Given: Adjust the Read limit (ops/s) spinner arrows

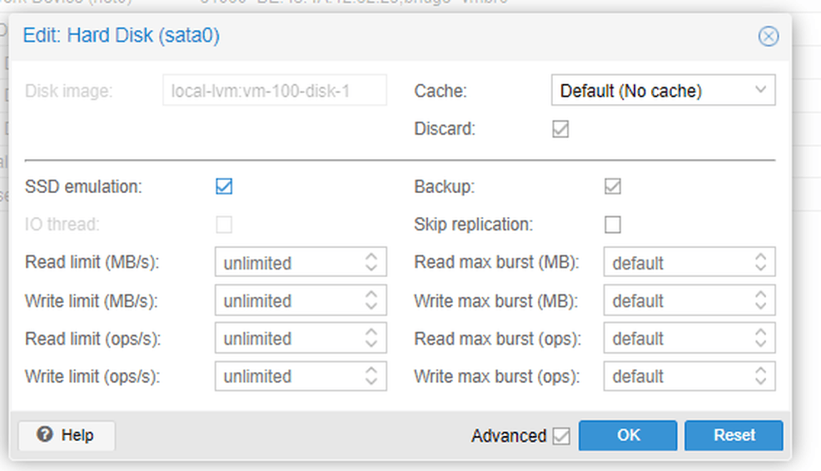Looking at the screenshot, I should [x=371, y=339].
